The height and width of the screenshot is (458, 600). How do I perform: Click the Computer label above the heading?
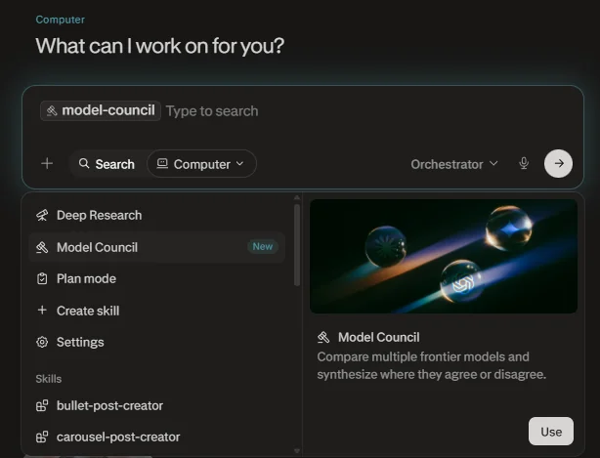pos(60,20)
